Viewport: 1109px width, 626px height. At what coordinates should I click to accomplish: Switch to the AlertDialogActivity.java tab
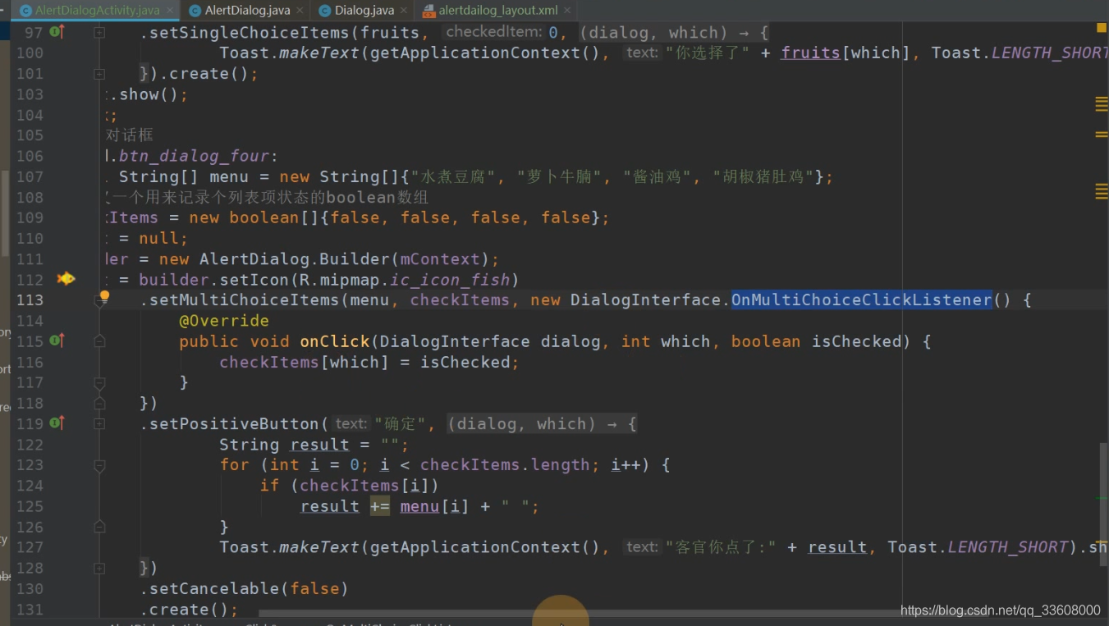point(97,11)
